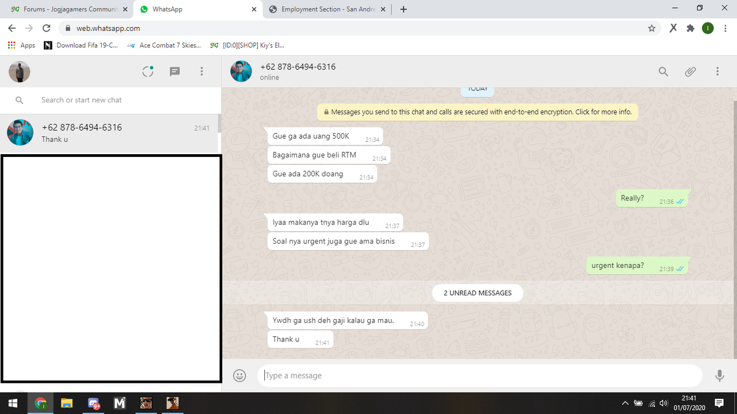Open the volume control in the tray
The width and height of the screenshot is (737, 414).
664,403
